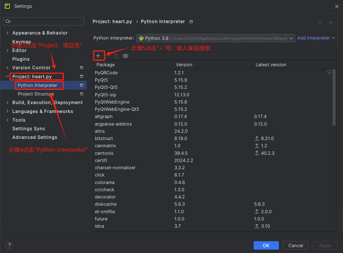Open Settings Sync page
This screenshot has height=253, width=343.
point(29,129)
